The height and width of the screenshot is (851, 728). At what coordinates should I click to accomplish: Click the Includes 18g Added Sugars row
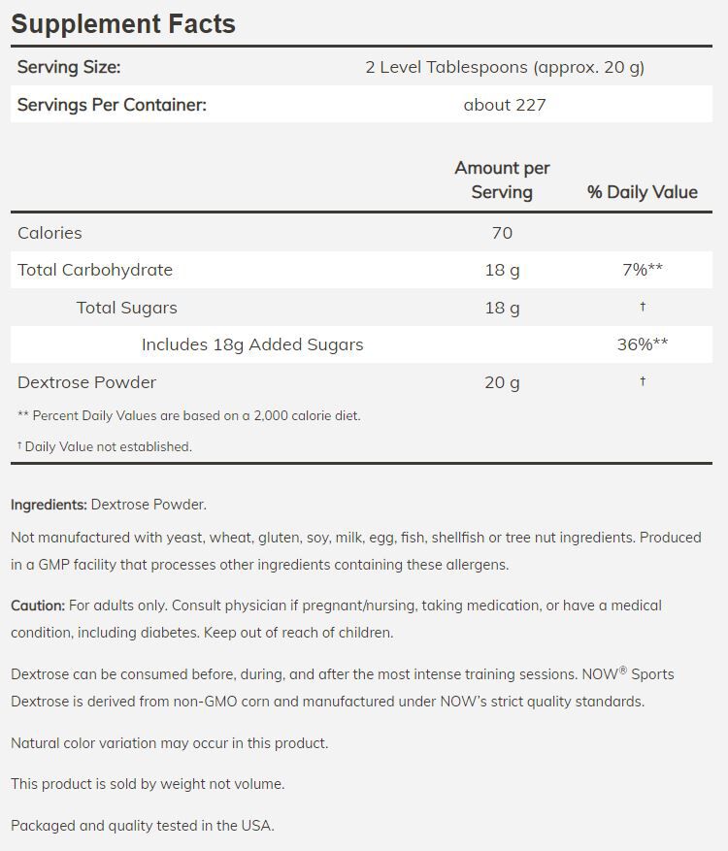tap(252, 344)
